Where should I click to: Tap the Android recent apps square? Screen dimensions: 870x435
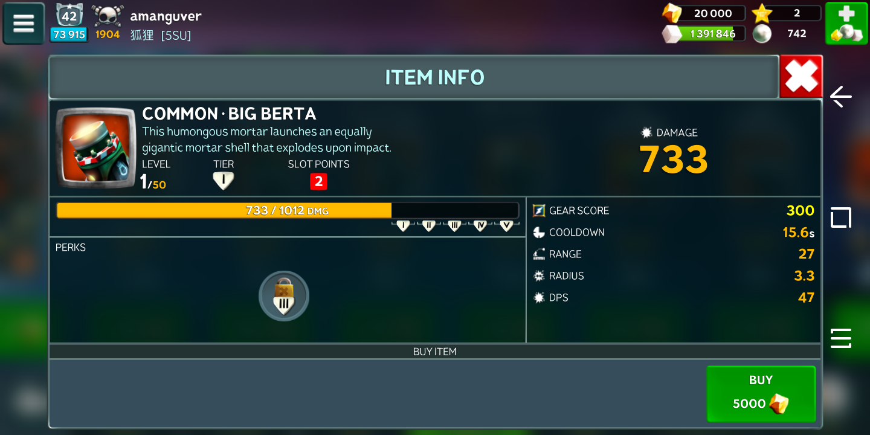(x=840, y=217)
